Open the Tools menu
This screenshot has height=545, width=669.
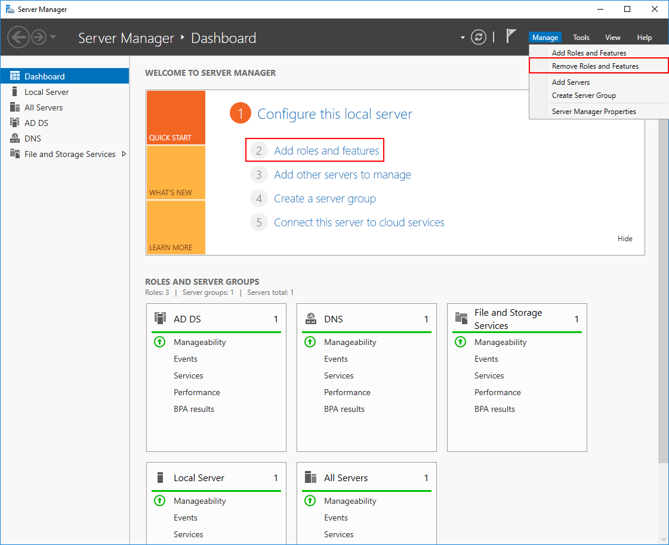[x=581, y=38]
